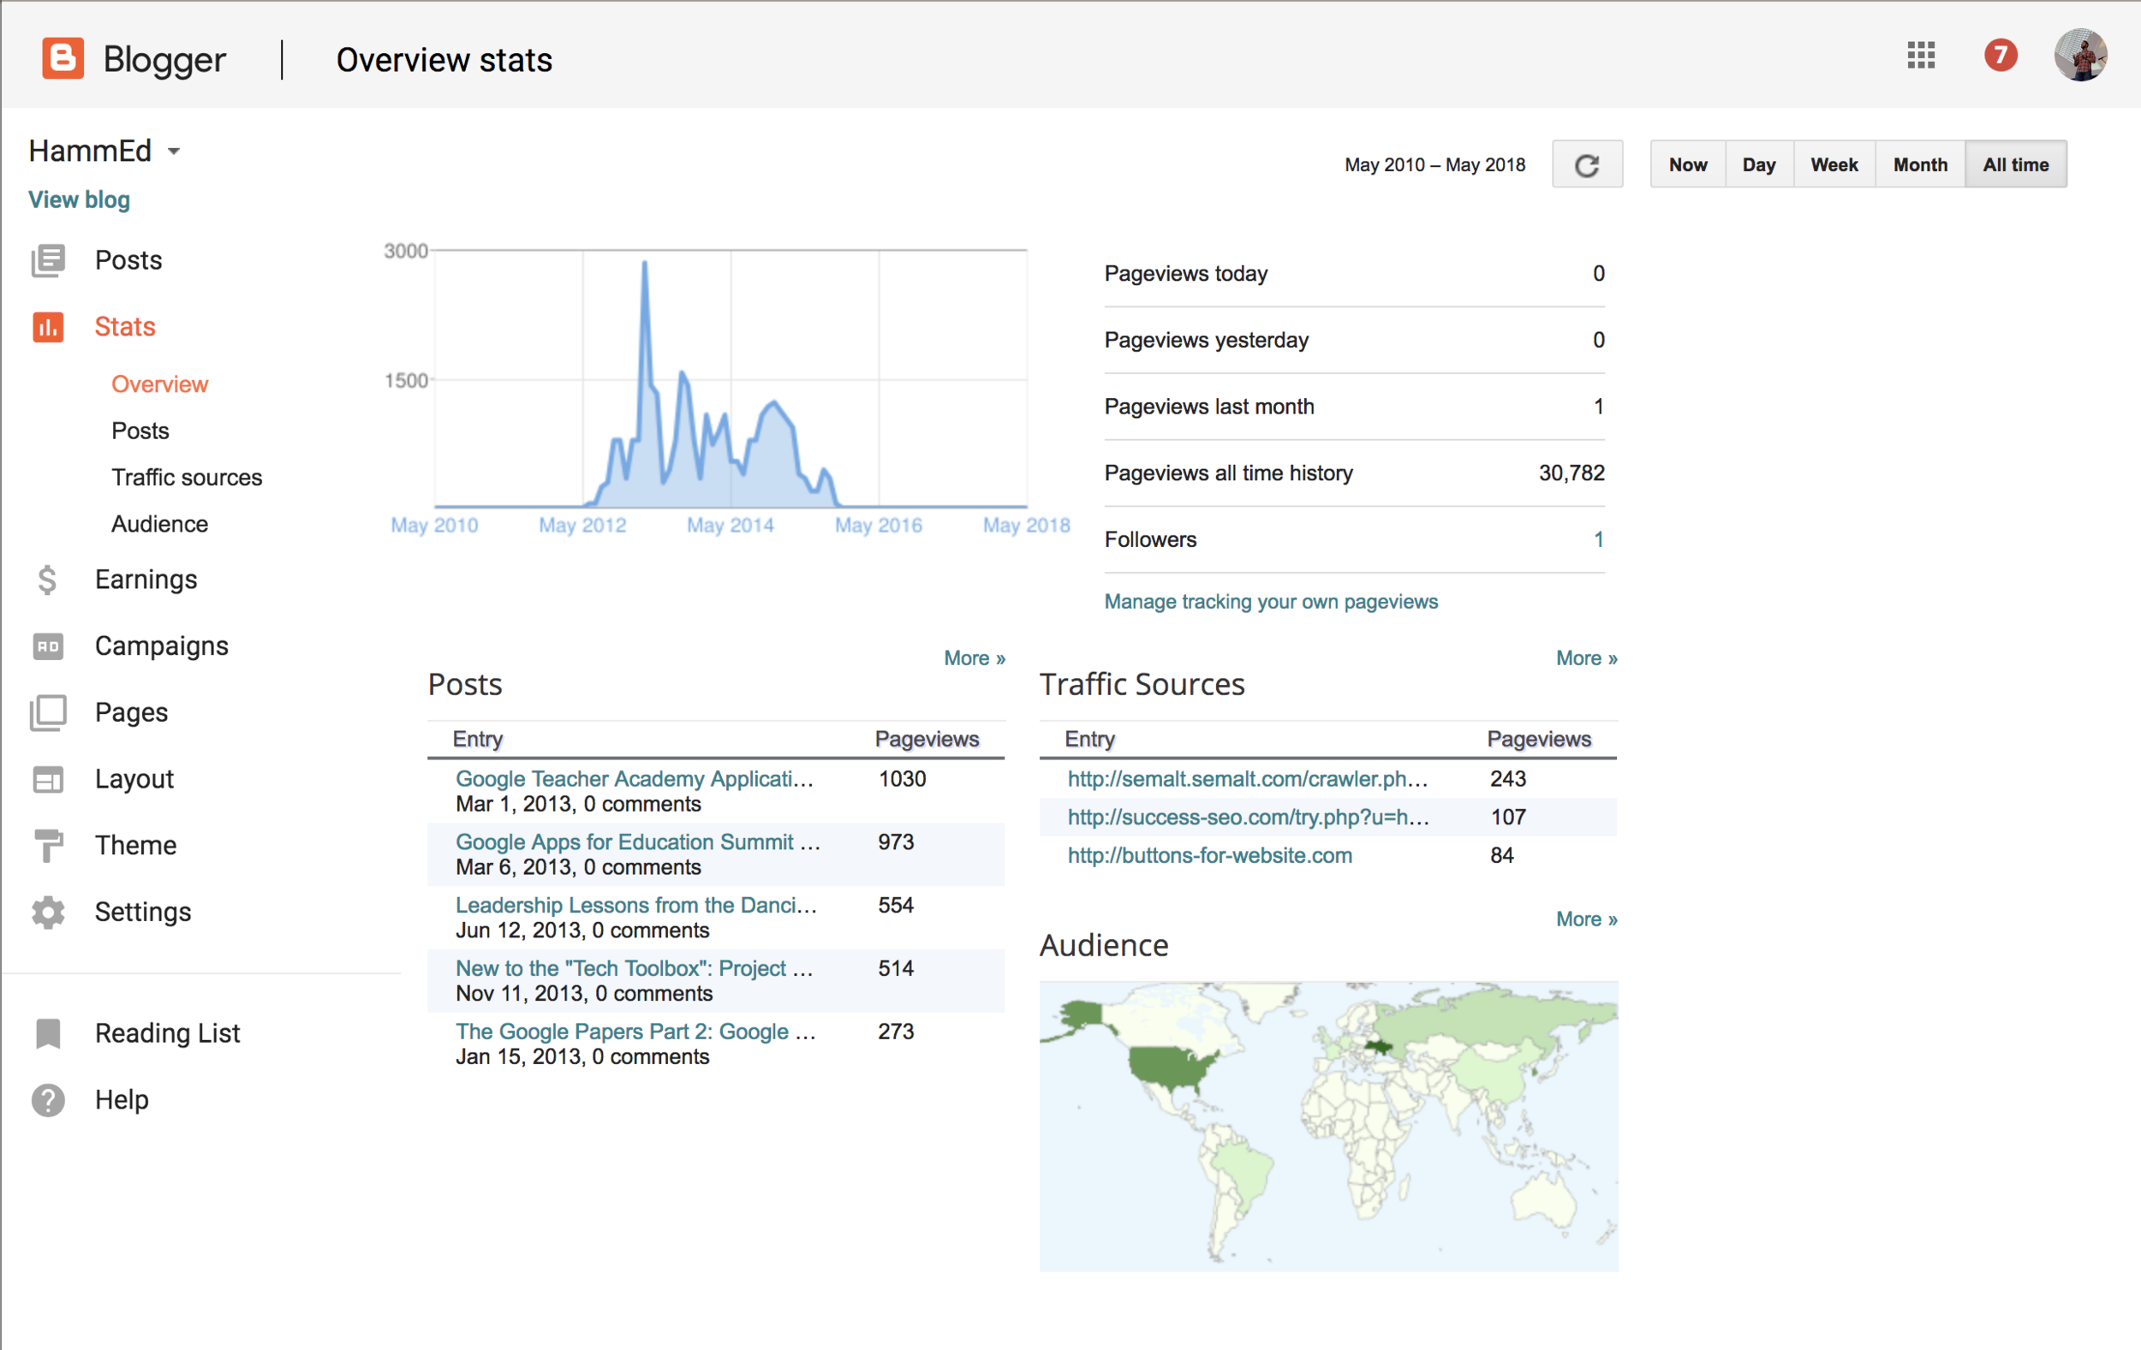2141x1350 pixels.
Task: Open the Reading List menu label
Action: tap(168, 1032)
